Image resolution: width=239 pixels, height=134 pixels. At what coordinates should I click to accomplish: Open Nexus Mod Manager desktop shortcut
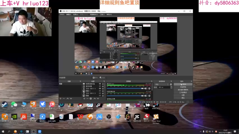point(156,119)
